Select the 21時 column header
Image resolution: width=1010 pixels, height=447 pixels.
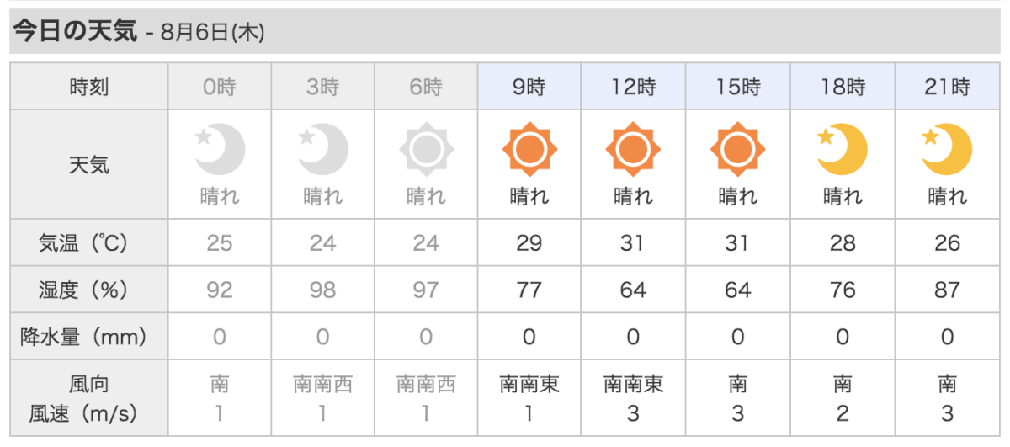pyautogui.click(x=947, y=86)
